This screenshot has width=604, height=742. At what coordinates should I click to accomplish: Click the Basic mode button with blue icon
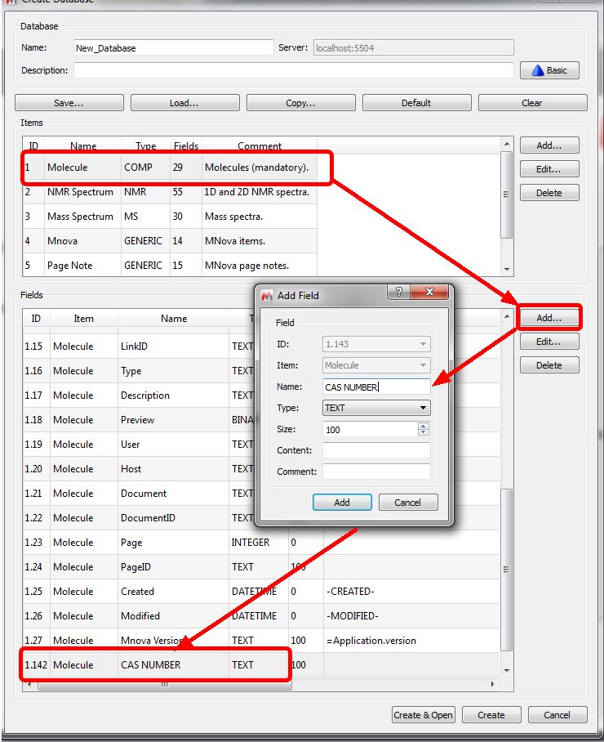tap(549, 70)
